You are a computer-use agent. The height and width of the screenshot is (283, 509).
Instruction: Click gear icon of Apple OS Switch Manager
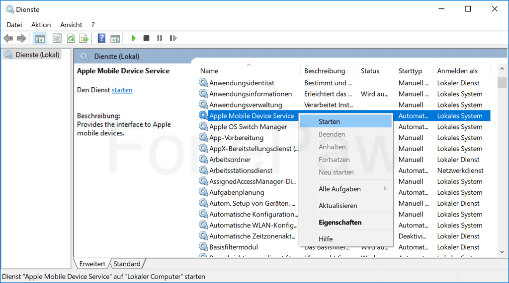tap(203, 126)
